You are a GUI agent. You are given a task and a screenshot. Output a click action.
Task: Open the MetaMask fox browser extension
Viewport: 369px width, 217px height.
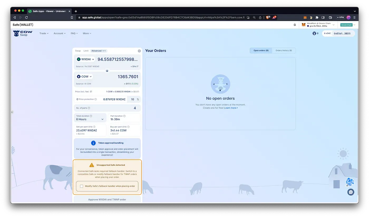(305, 17)
